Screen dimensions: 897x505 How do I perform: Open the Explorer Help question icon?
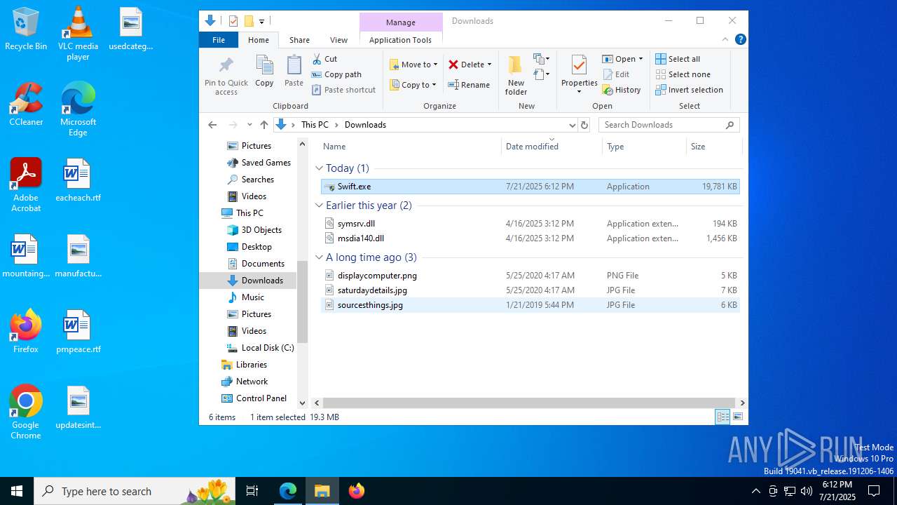click(740, 39)
